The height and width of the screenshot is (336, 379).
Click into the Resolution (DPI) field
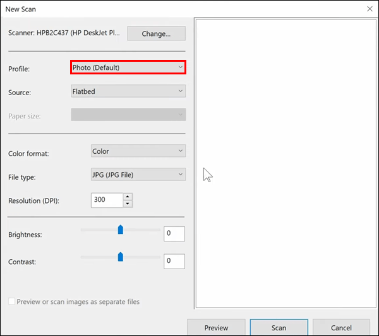[107, 200]
